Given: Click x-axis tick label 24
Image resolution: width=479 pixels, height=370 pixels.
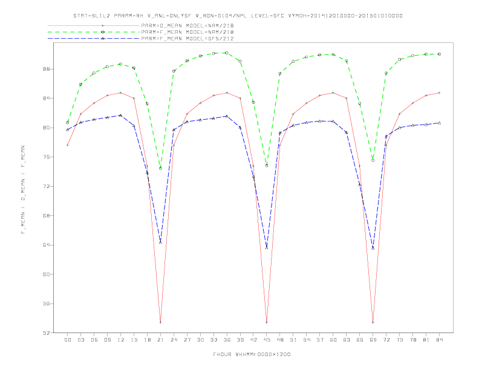Looking at the screenshot, I should point(174,340).
